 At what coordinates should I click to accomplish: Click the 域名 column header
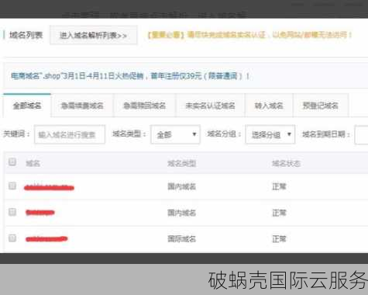[33, 163]
